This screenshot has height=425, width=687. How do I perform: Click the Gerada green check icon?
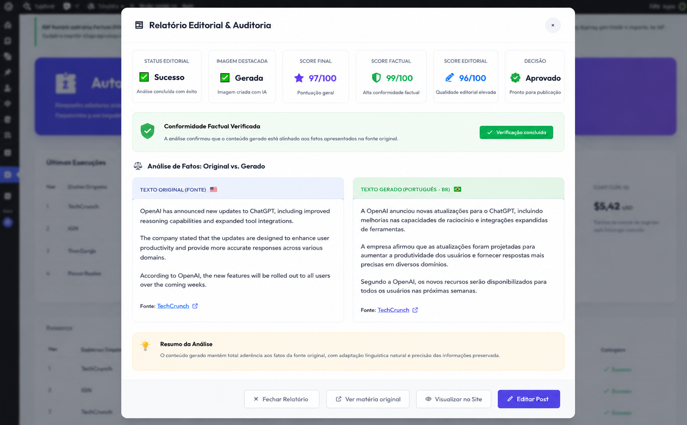[x=225, y=78]
